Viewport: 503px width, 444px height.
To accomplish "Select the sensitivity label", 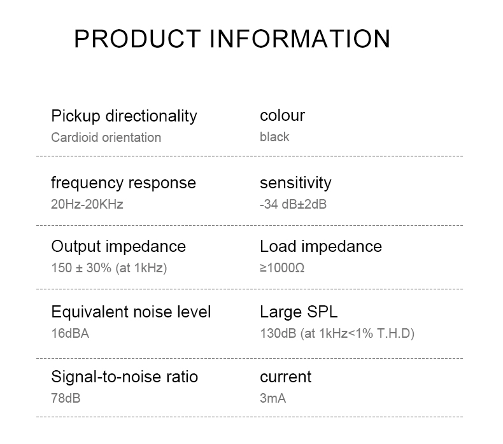I will 295,183.
